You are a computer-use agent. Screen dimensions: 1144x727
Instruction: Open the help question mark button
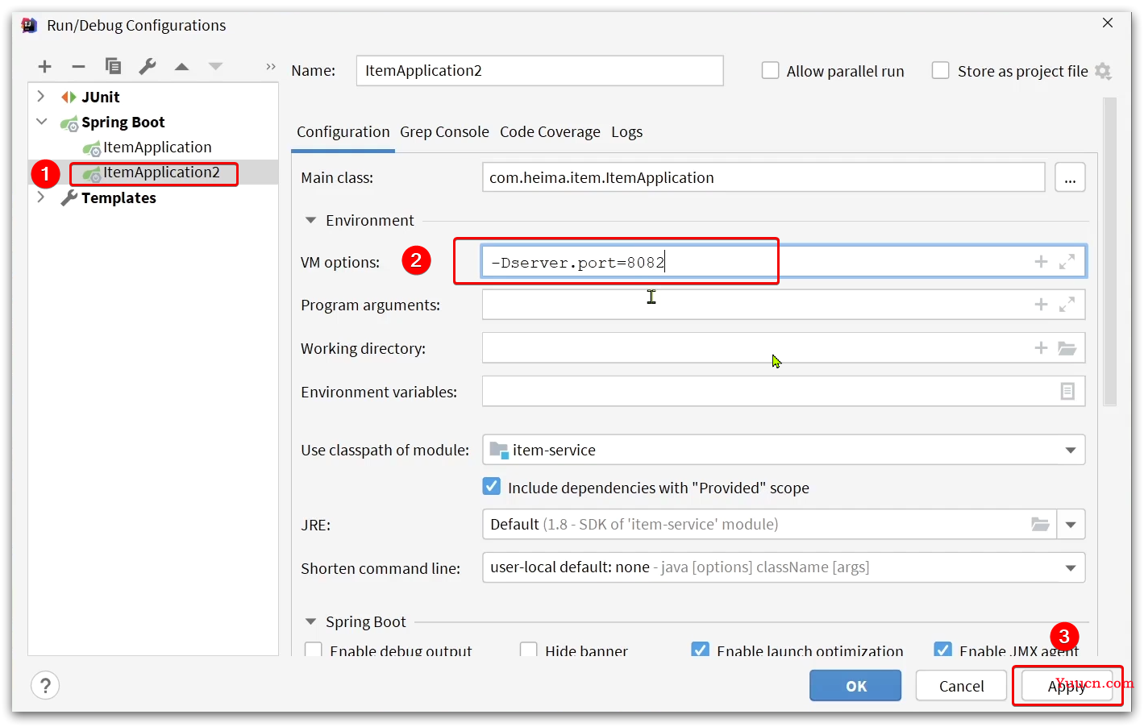(x=45, y=686)
